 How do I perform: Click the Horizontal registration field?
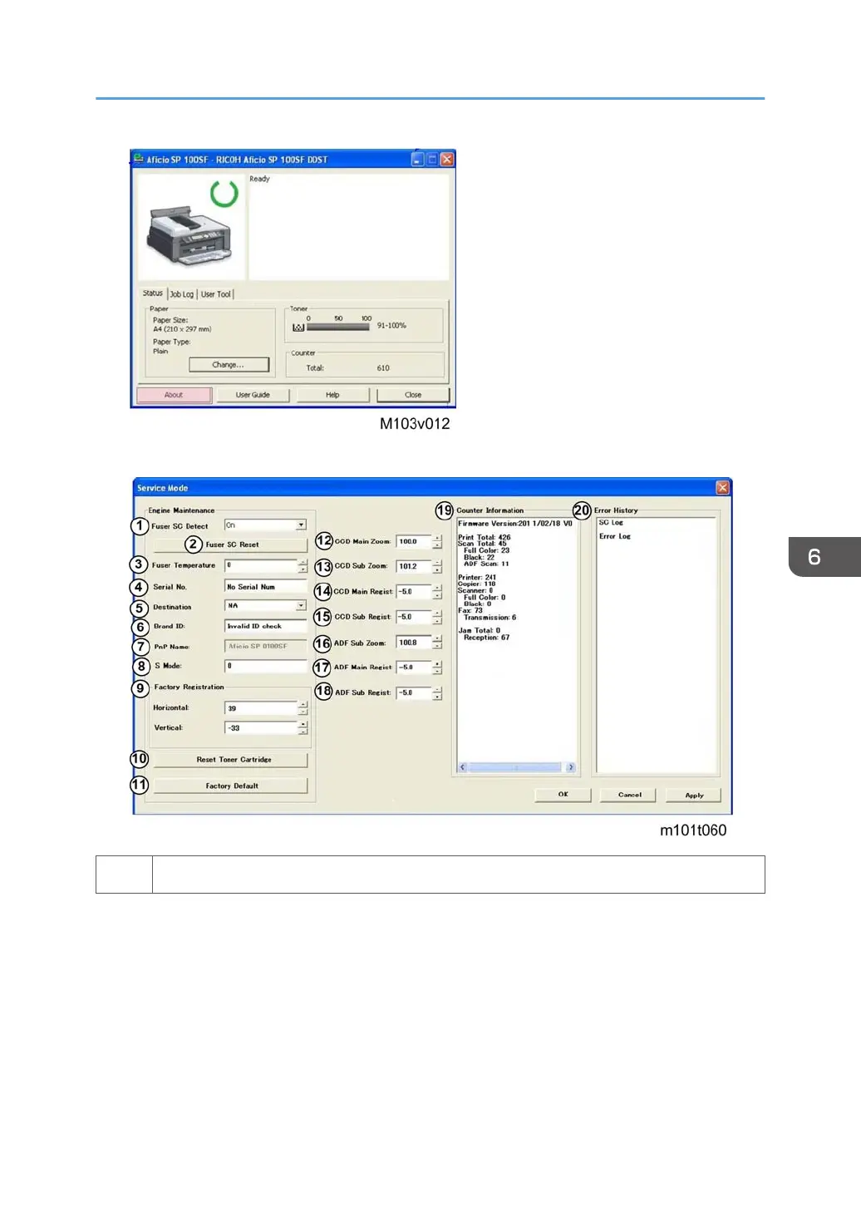261,708
